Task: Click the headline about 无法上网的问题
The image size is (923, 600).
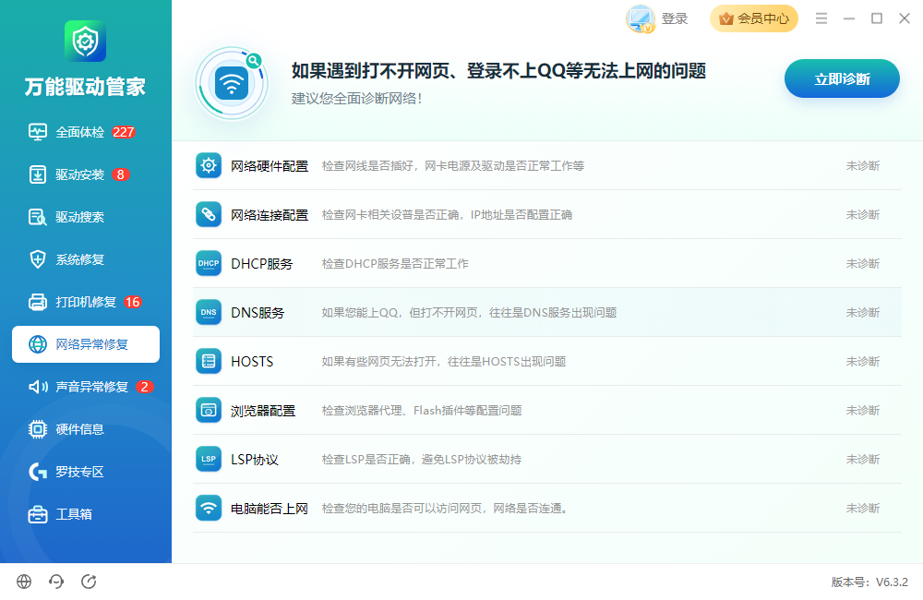Action: (x=498, y=71)
